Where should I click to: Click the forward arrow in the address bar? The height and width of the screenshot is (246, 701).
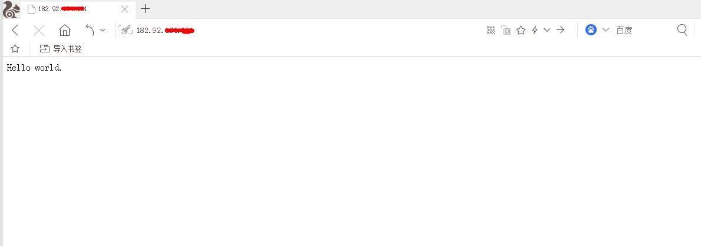pyautogui.click(x=560, y=30)
